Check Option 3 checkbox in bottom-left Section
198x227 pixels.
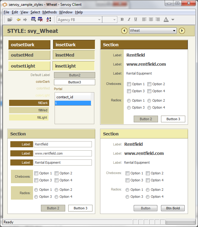36,180
